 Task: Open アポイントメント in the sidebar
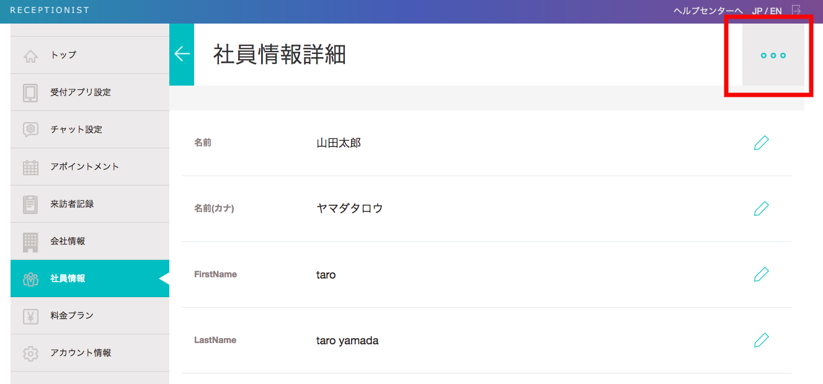click(84, 167)
